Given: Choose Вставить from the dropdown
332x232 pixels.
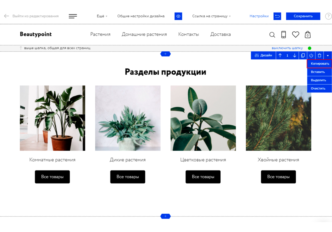Looking at the screenshot, I should pyautogui.click(x=319, y=72).
